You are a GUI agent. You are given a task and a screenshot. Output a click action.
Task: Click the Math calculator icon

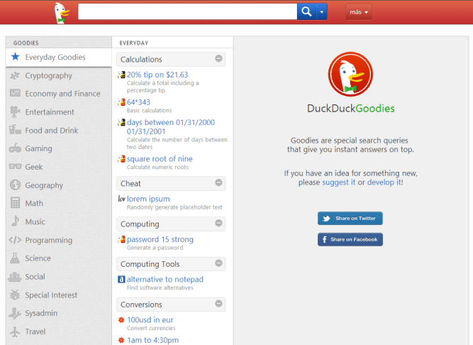(x=15, y=203)
